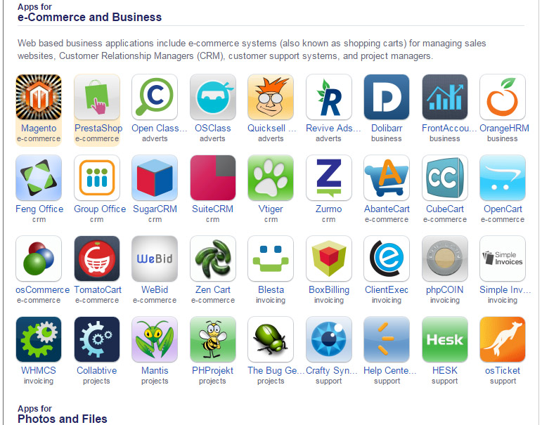
Task: Select the TomatoCart basket icon
Action: click(97, 259)
